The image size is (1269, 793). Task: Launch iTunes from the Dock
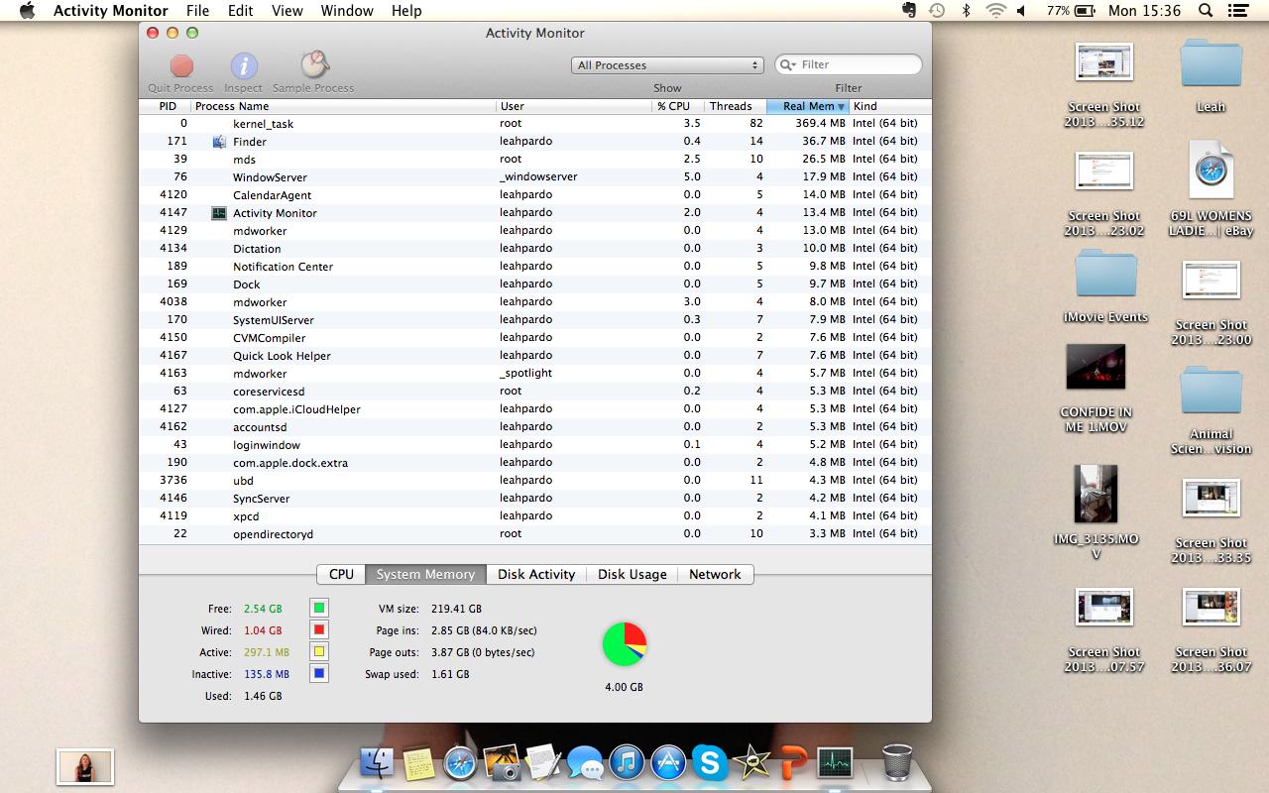pos(627,763)
